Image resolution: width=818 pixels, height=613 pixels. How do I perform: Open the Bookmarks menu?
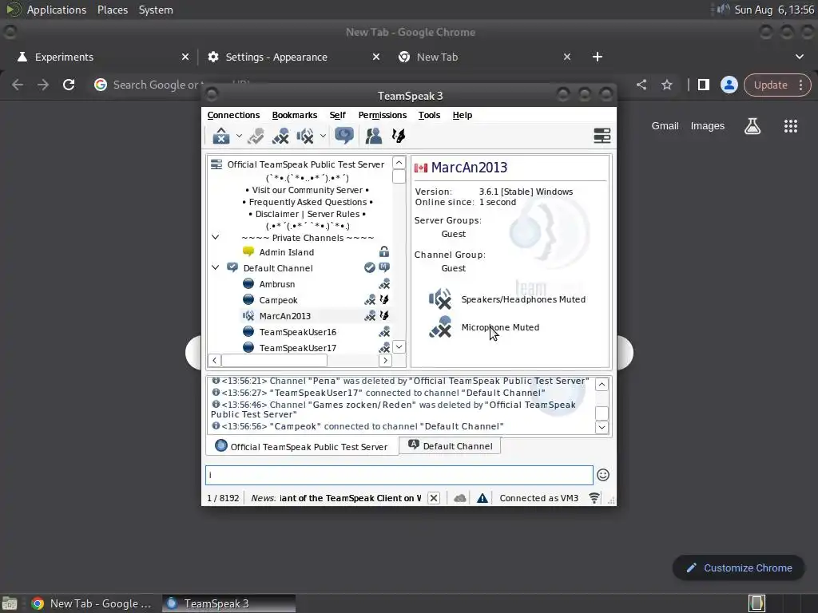click(294, 115)
